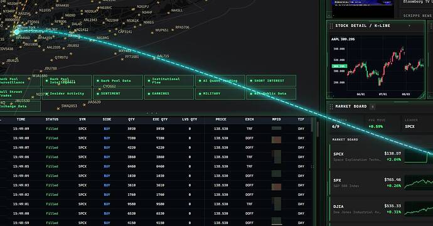433x226 pixels.
Task: Sort orders by the TIF column header
Action: click(x=301, y=119)
